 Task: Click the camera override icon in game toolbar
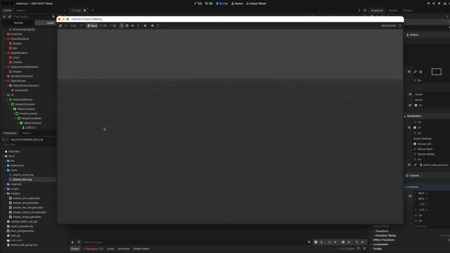(x=153, y=26)
